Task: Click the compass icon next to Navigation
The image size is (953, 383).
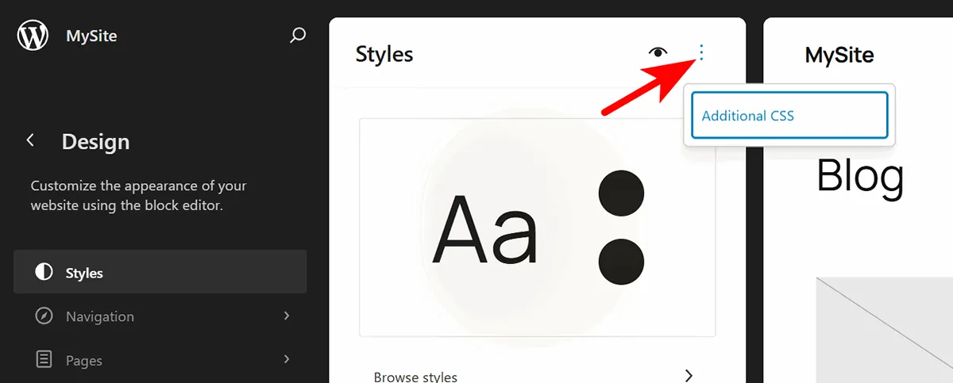Action: pyautogui.click(x=44, y=316)
